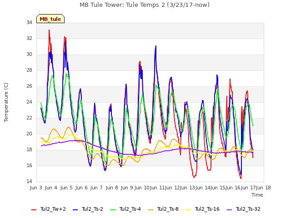Select the Tul2_Ts-4 legend label
Screen dimensions: 291x218
coord(130,209)
